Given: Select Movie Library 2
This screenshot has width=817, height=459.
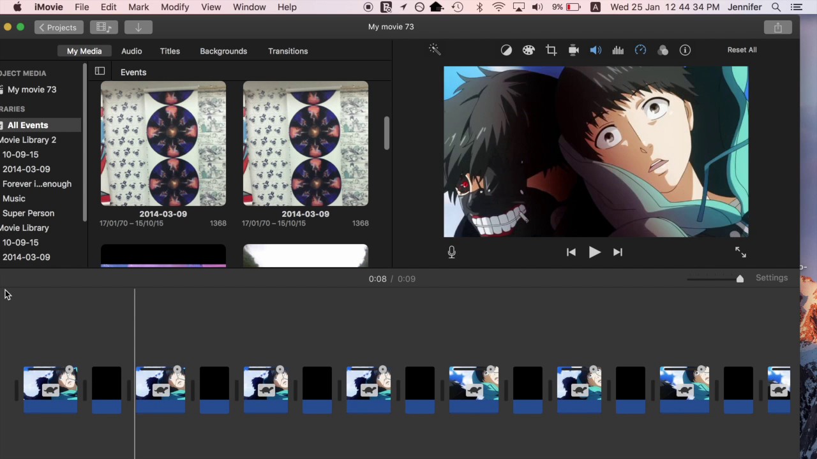Looking at the screenshot, I should click(28, 140).
